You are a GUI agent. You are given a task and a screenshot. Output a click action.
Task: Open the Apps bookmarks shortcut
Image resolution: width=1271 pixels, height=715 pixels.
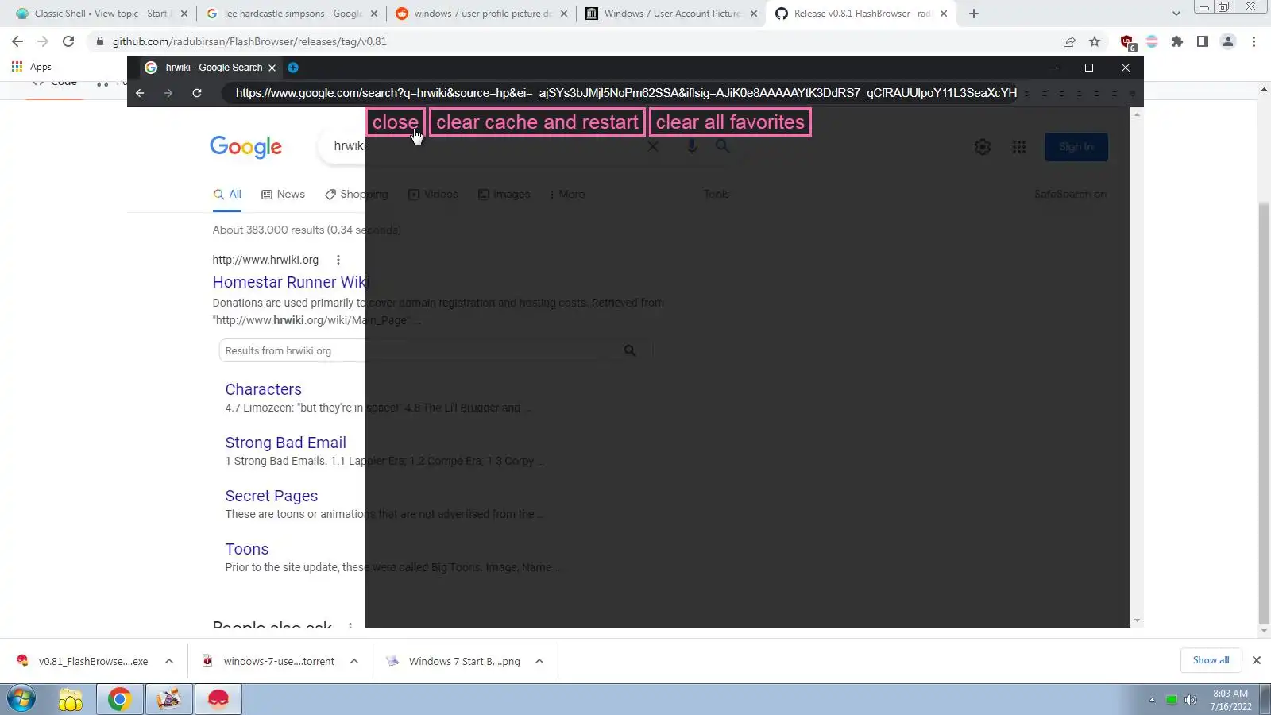click(x=32, y=67)
